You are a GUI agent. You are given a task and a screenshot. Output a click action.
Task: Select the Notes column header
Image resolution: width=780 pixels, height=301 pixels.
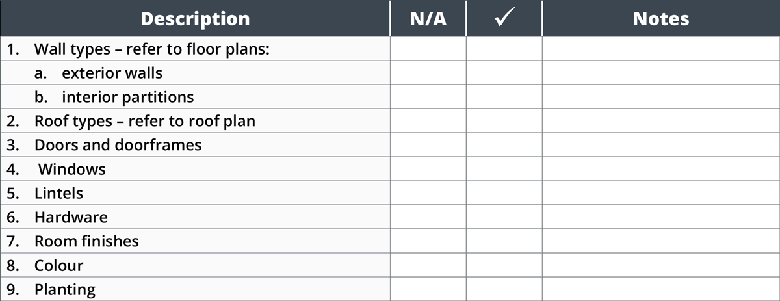coord(661,18)
